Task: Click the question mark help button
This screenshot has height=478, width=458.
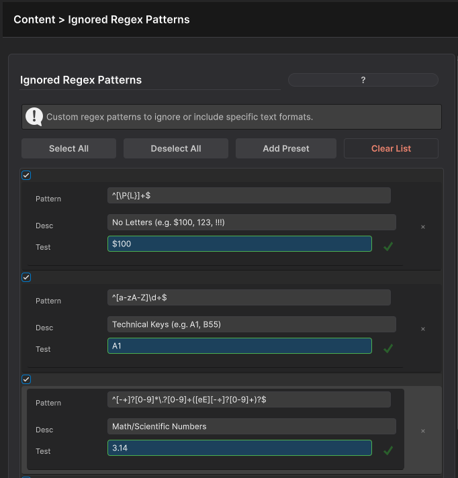Action: point(363,80)
